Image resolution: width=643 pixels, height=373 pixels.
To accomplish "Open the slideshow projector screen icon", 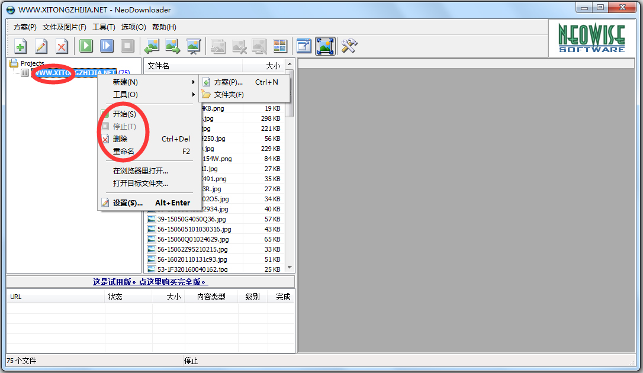I will (193, 46).
